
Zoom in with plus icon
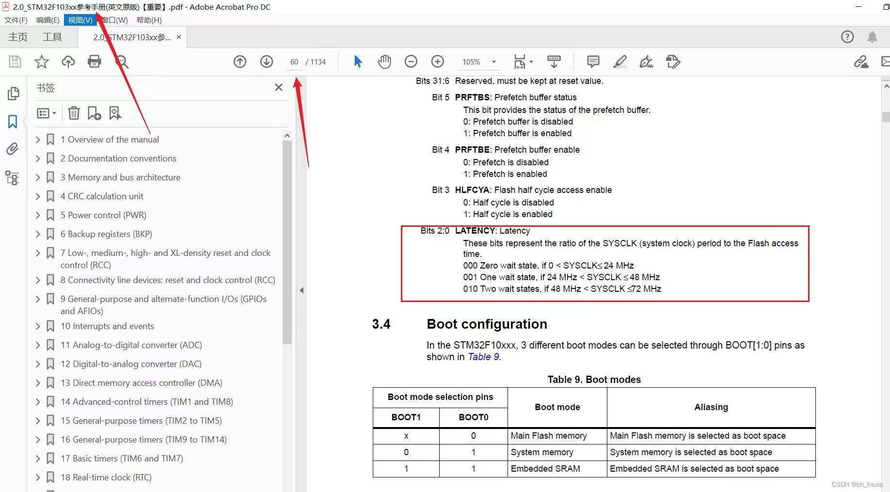pos(438,62)
